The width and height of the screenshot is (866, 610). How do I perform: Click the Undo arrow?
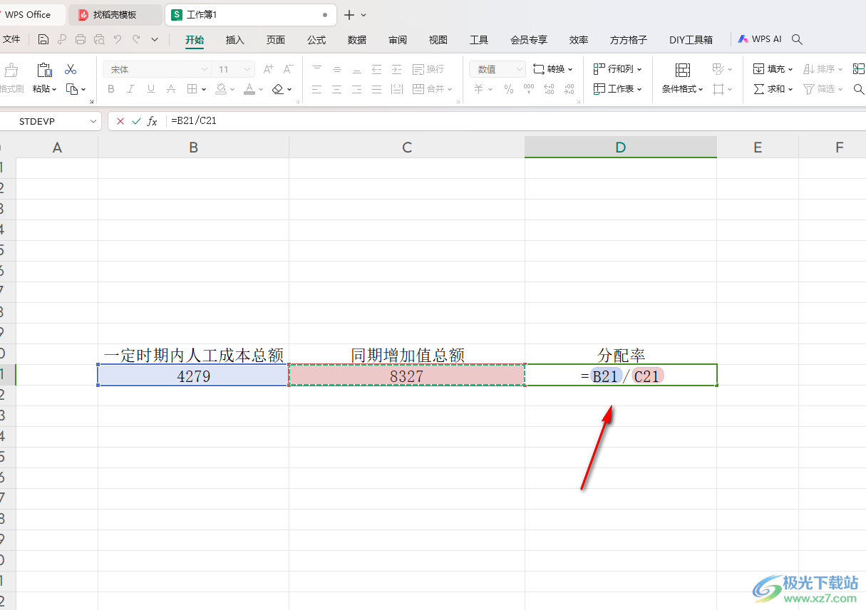pos(118,40)
